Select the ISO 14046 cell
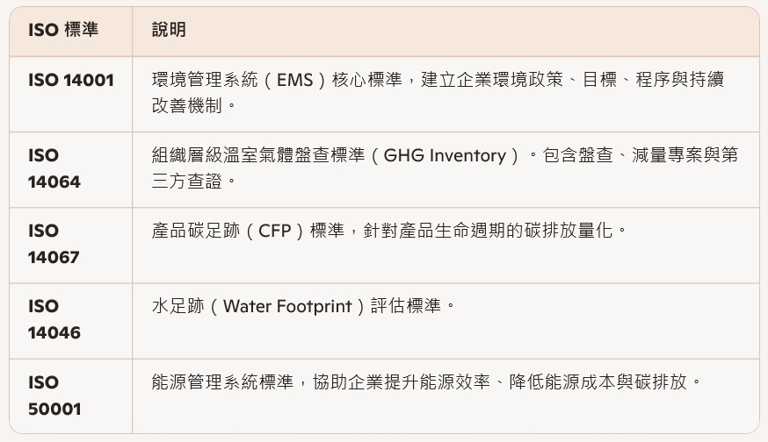The image size is (768, 442). tap(54, 319)
